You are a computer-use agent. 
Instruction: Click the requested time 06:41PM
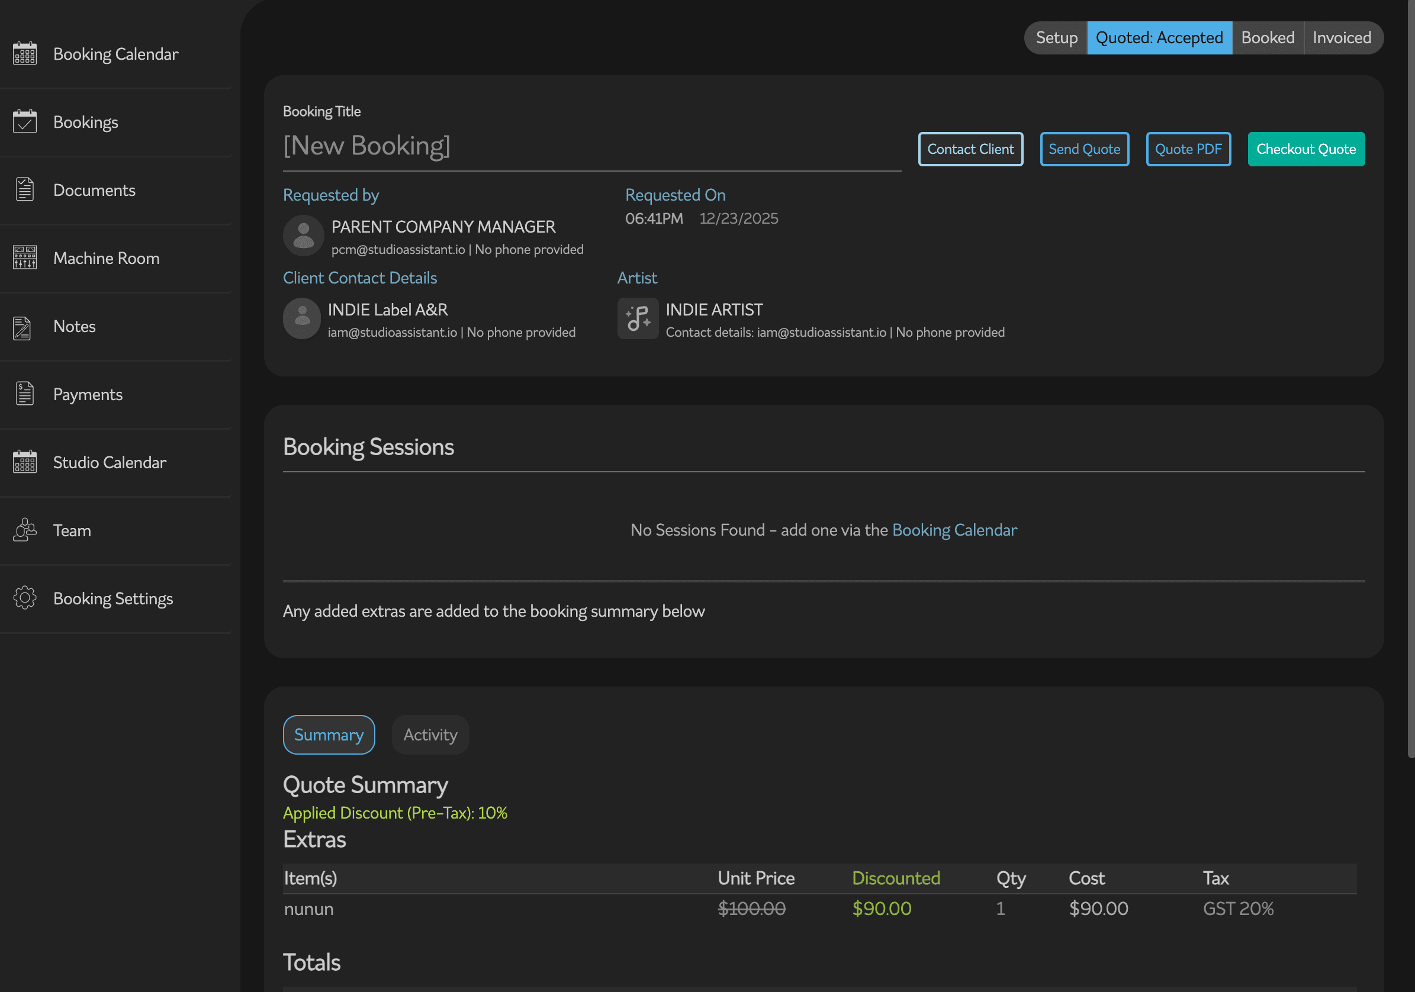[654, 219]
